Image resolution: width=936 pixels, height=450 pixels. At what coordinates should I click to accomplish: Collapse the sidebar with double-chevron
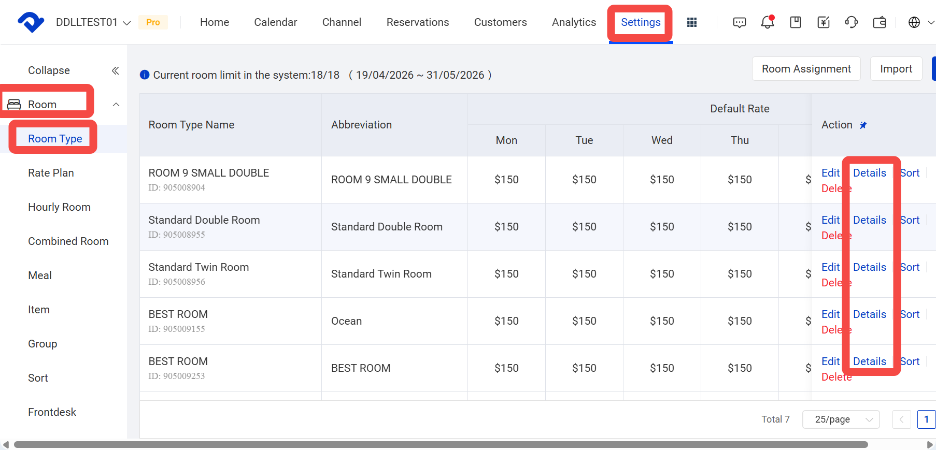click(116, 70)
